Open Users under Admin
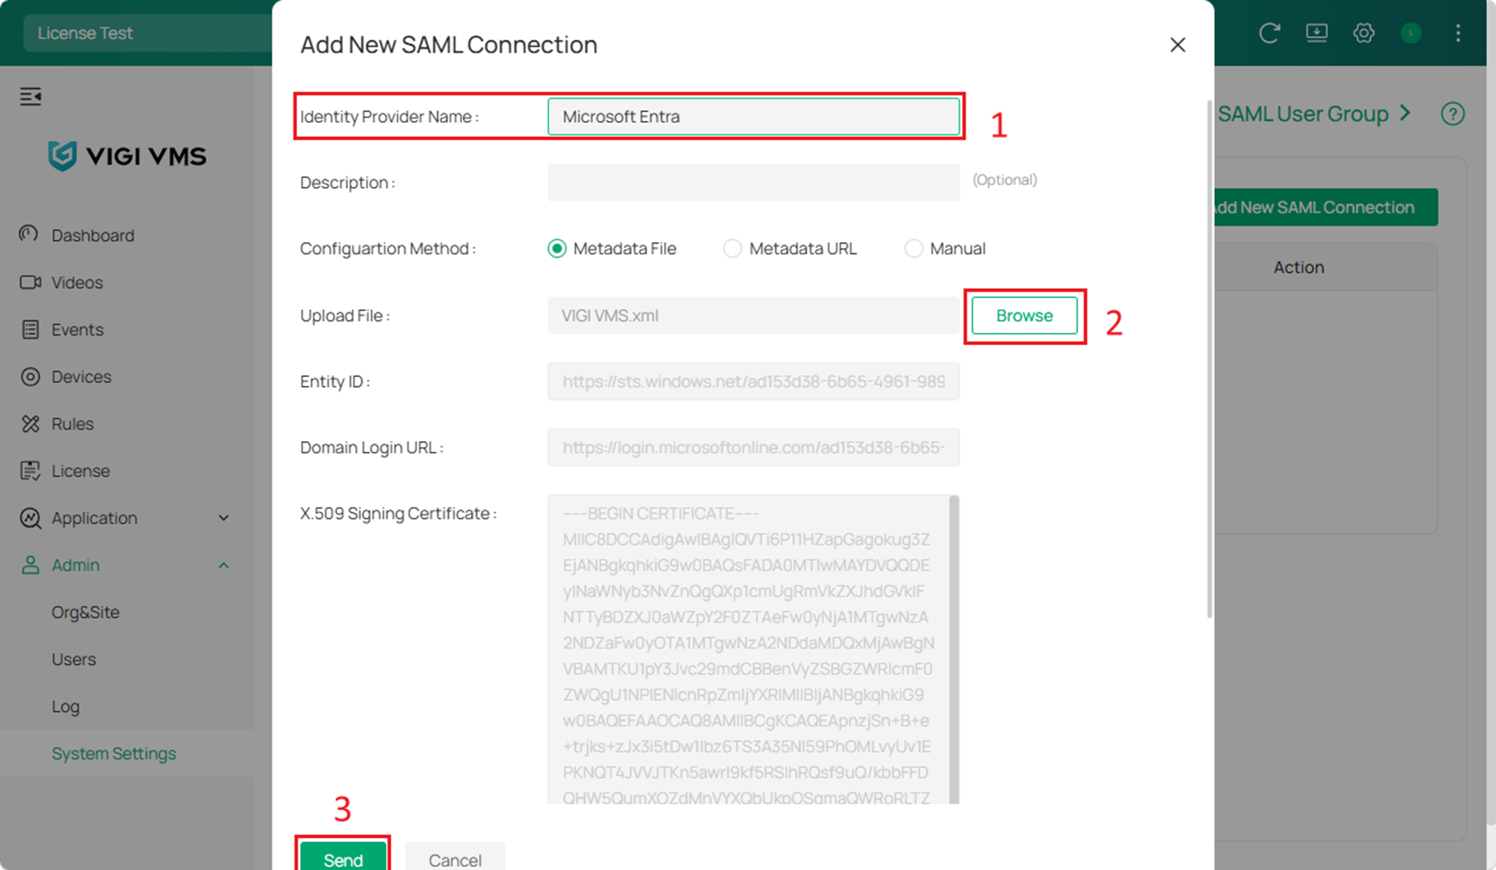The image size is (1496, 870). [x=74, y=659]
